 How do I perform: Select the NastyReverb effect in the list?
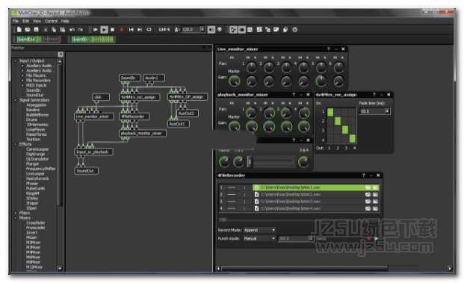[x=37, y=178]
